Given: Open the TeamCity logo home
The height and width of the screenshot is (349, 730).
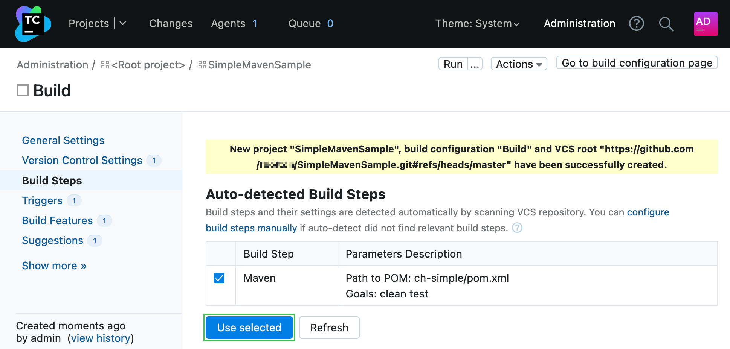Looking at the screenshot, I should point(33,24).
